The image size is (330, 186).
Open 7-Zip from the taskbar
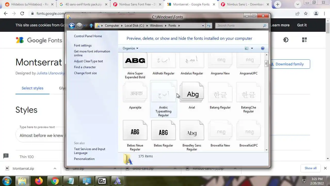tap(102, 181)
